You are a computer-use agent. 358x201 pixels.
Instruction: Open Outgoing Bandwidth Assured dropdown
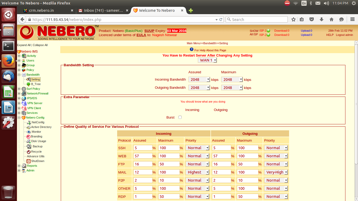pos(199,88)
